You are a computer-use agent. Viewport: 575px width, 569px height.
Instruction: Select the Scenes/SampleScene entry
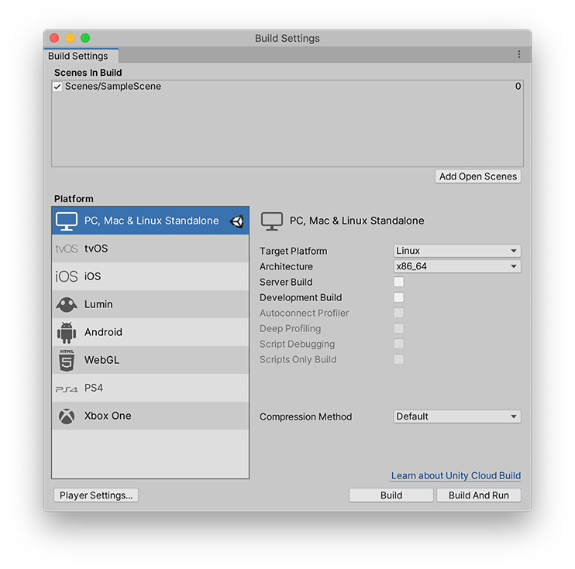pos(287,87)
